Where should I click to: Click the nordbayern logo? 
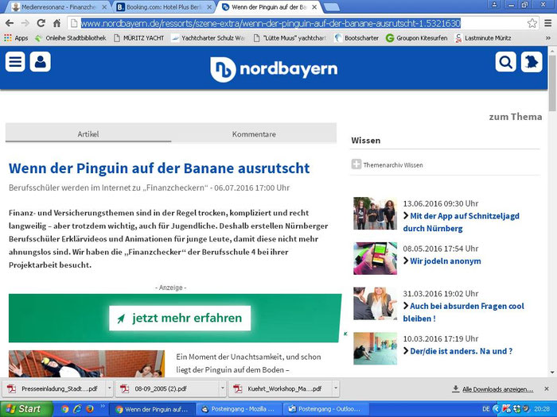tap(274, 69)
